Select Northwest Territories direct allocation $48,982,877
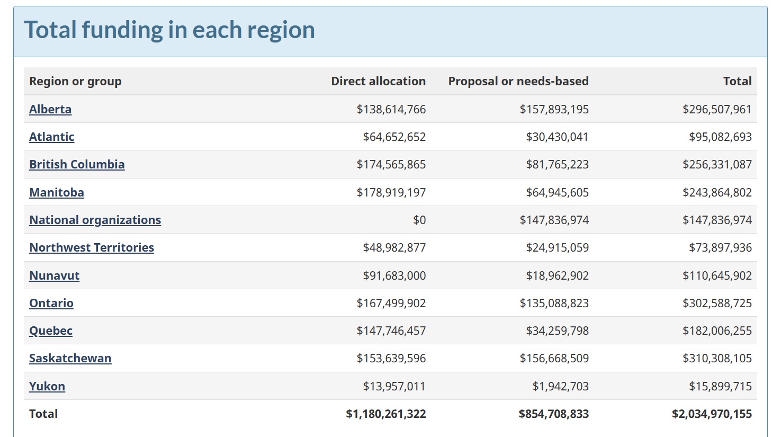The height and width of the screenshot is (437, 781). [x=394, y=247]
